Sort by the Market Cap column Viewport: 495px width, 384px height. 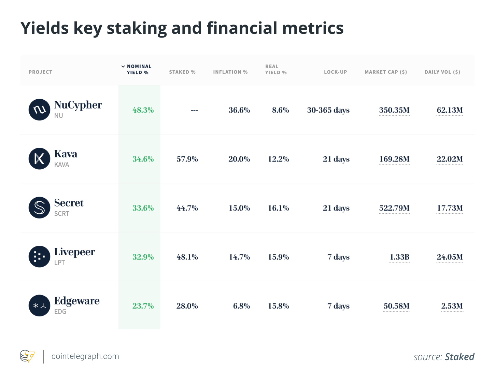coord(386,72)
